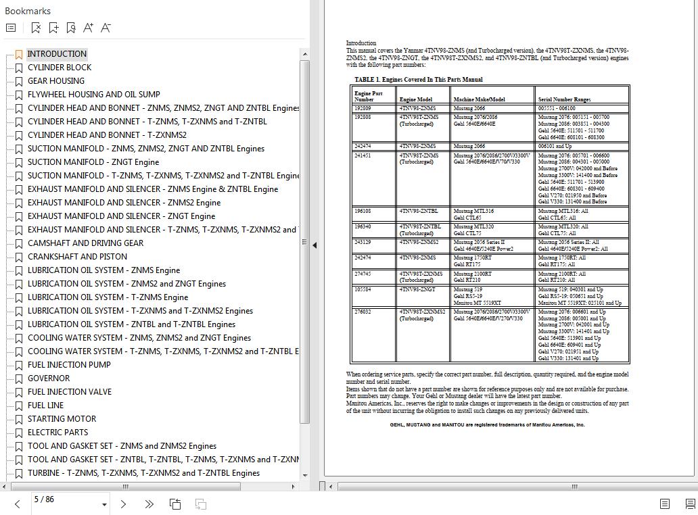Open SUCTION MANIFOLD - ZNGT Engine bookmark
Screen dimensions: 698x515
coord(93,162)
